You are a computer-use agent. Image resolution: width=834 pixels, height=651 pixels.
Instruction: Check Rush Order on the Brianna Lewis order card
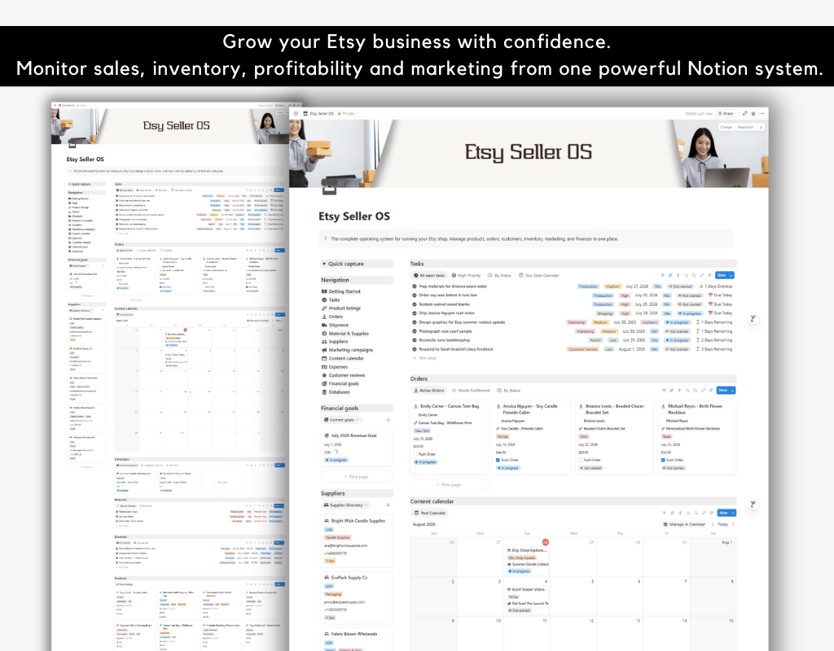pyautogui.click(x=580, y=461)
